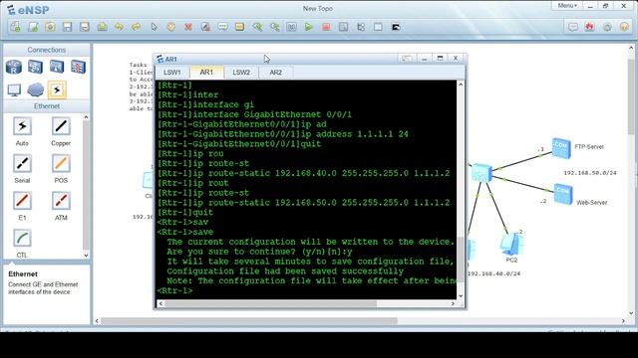Screen dimensions: 638x358
Task: Click the switch node near the servers
Action: point(482,173)
